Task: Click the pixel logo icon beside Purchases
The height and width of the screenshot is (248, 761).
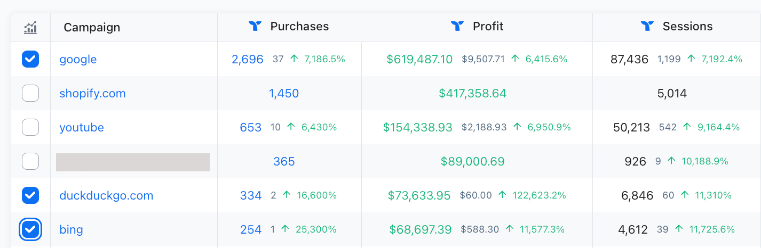Action: click(x=255, y=26)
